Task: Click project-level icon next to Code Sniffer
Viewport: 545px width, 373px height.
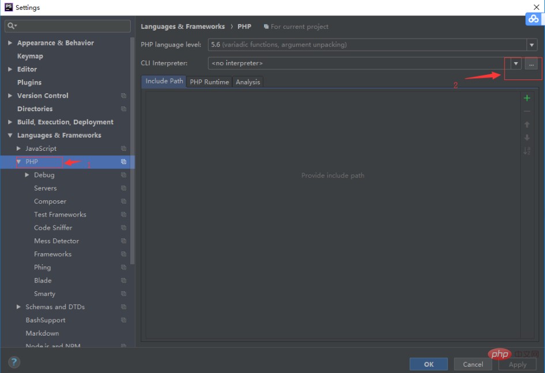Action: [x=123, y=227]
